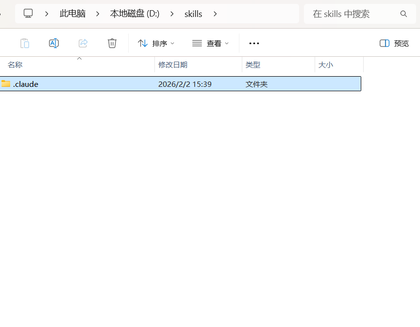Sort by 大小 column header

[339, 65]
